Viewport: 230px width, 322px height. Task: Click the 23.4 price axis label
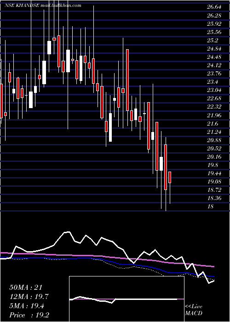(213, 82)
